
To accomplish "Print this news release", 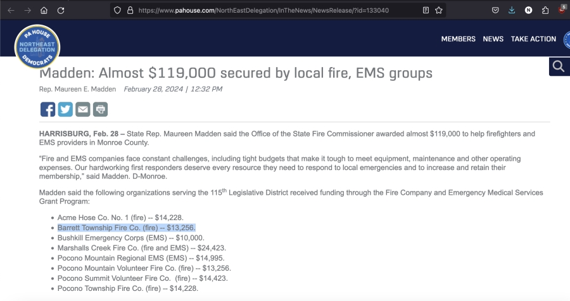I will 100,109.
